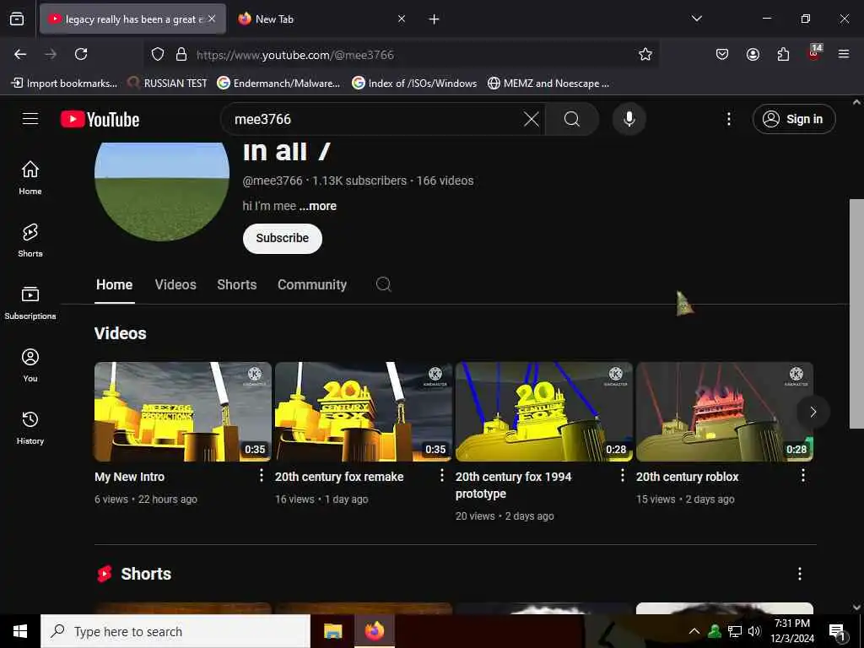Open the MEMZ and Noescape bookmark
Viewport: 864px width, 648px height.
[x=548, y=84]
